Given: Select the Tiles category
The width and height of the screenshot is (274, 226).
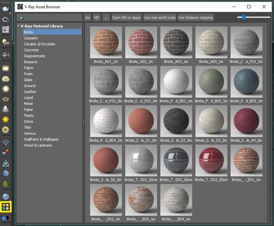Looking at the screenshot, I should (x=27, y=127).
